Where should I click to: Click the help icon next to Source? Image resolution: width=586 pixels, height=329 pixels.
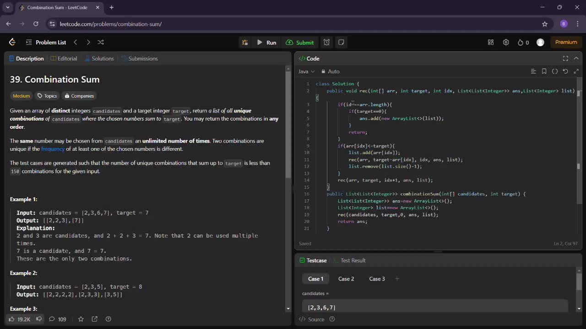332,319
